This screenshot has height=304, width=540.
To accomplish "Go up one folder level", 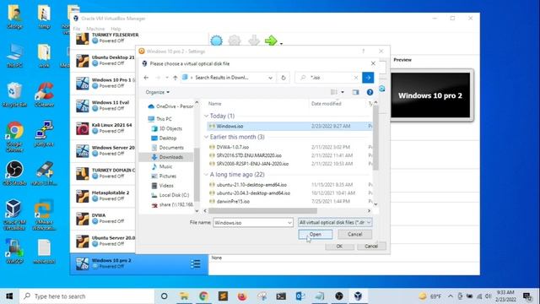I will click(x=175, y=78).
